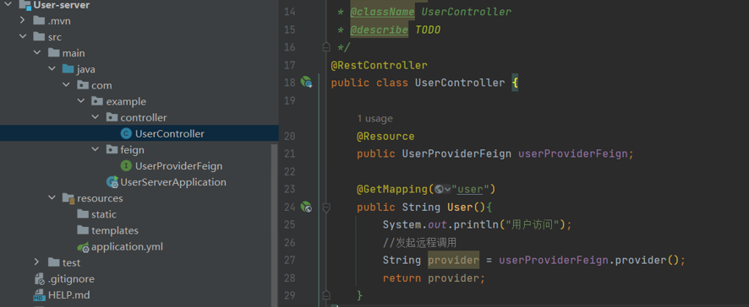Select UserProviderFeign in the project tree

tap(178, 166)
